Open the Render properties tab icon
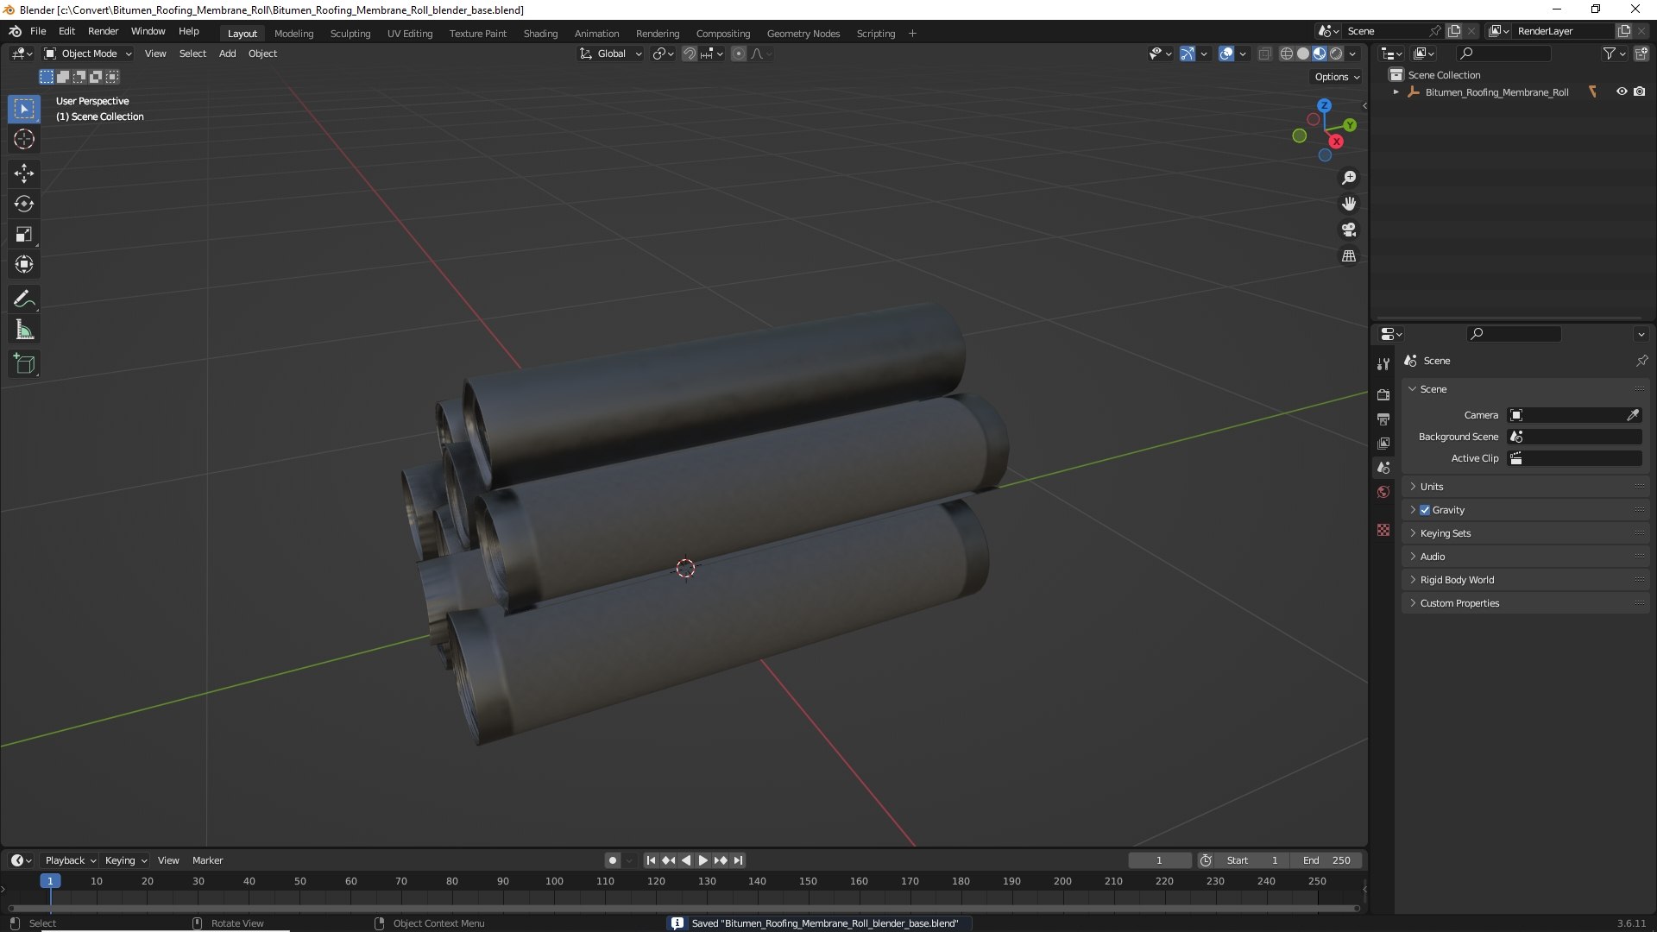The height and width of the screenshot is (932, 1657). (1383, 394)
